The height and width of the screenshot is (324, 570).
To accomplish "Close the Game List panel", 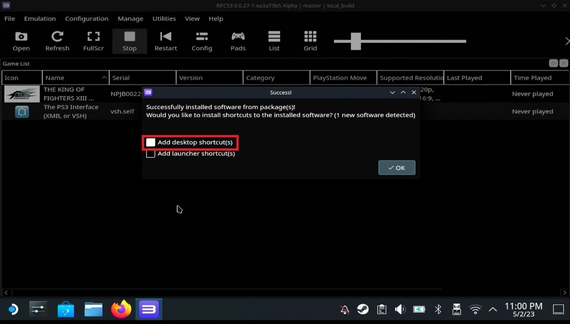I will coord(563,63).
